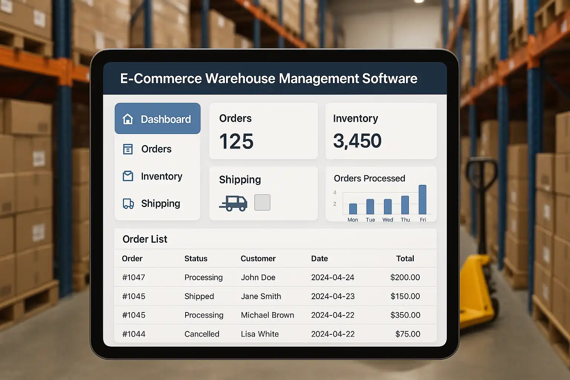Open the Dashboard label in the sidebar
This screenshot has width=570, height=380.
point(166,119)
